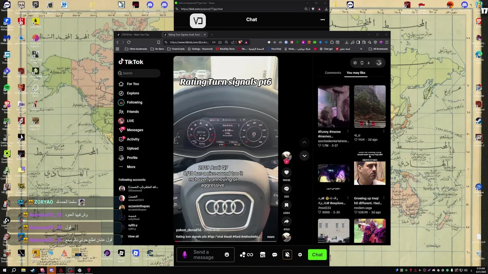Image resolution: width=488 pixels, height=274 pixels.
Task: Go to next video with down chevron
Action: click(304, 156)
